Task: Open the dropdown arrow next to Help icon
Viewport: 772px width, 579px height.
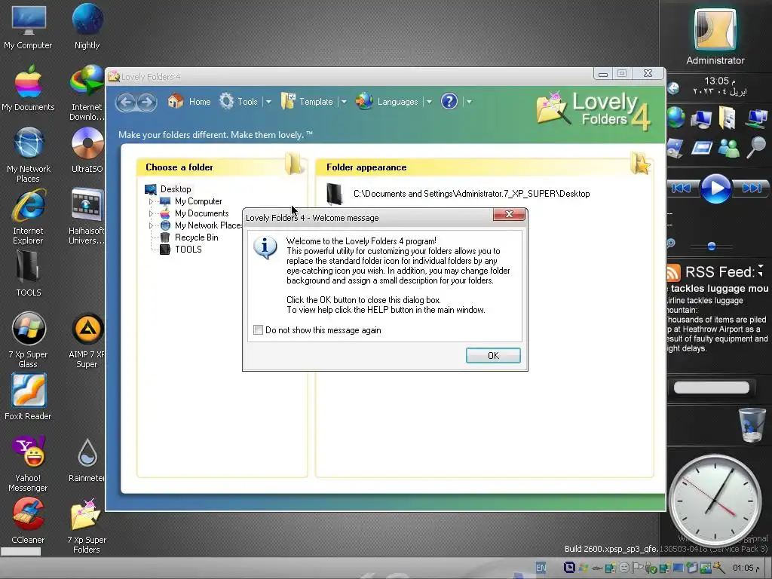Action: pyautogui.click(x=469, y=102)
